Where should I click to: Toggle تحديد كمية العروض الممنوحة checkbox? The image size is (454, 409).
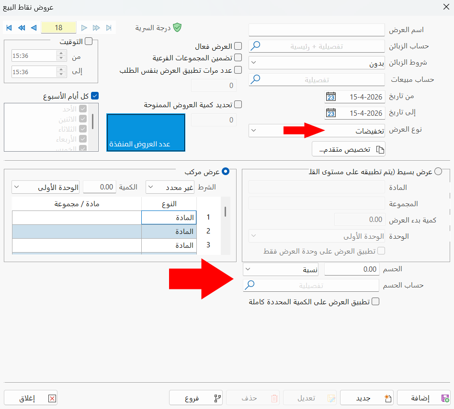[238, 104]
